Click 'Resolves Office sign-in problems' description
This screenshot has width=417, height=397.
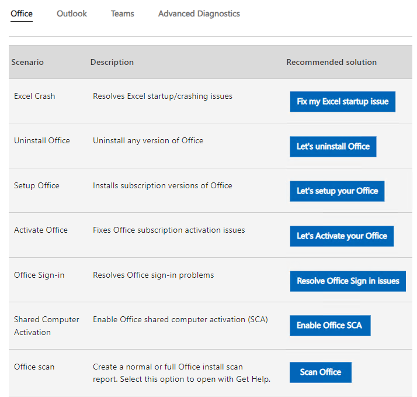point(153,275)
